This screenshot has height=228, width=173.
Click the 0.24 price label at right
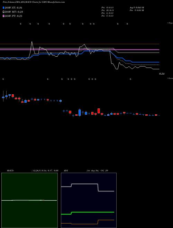point(162,74)
